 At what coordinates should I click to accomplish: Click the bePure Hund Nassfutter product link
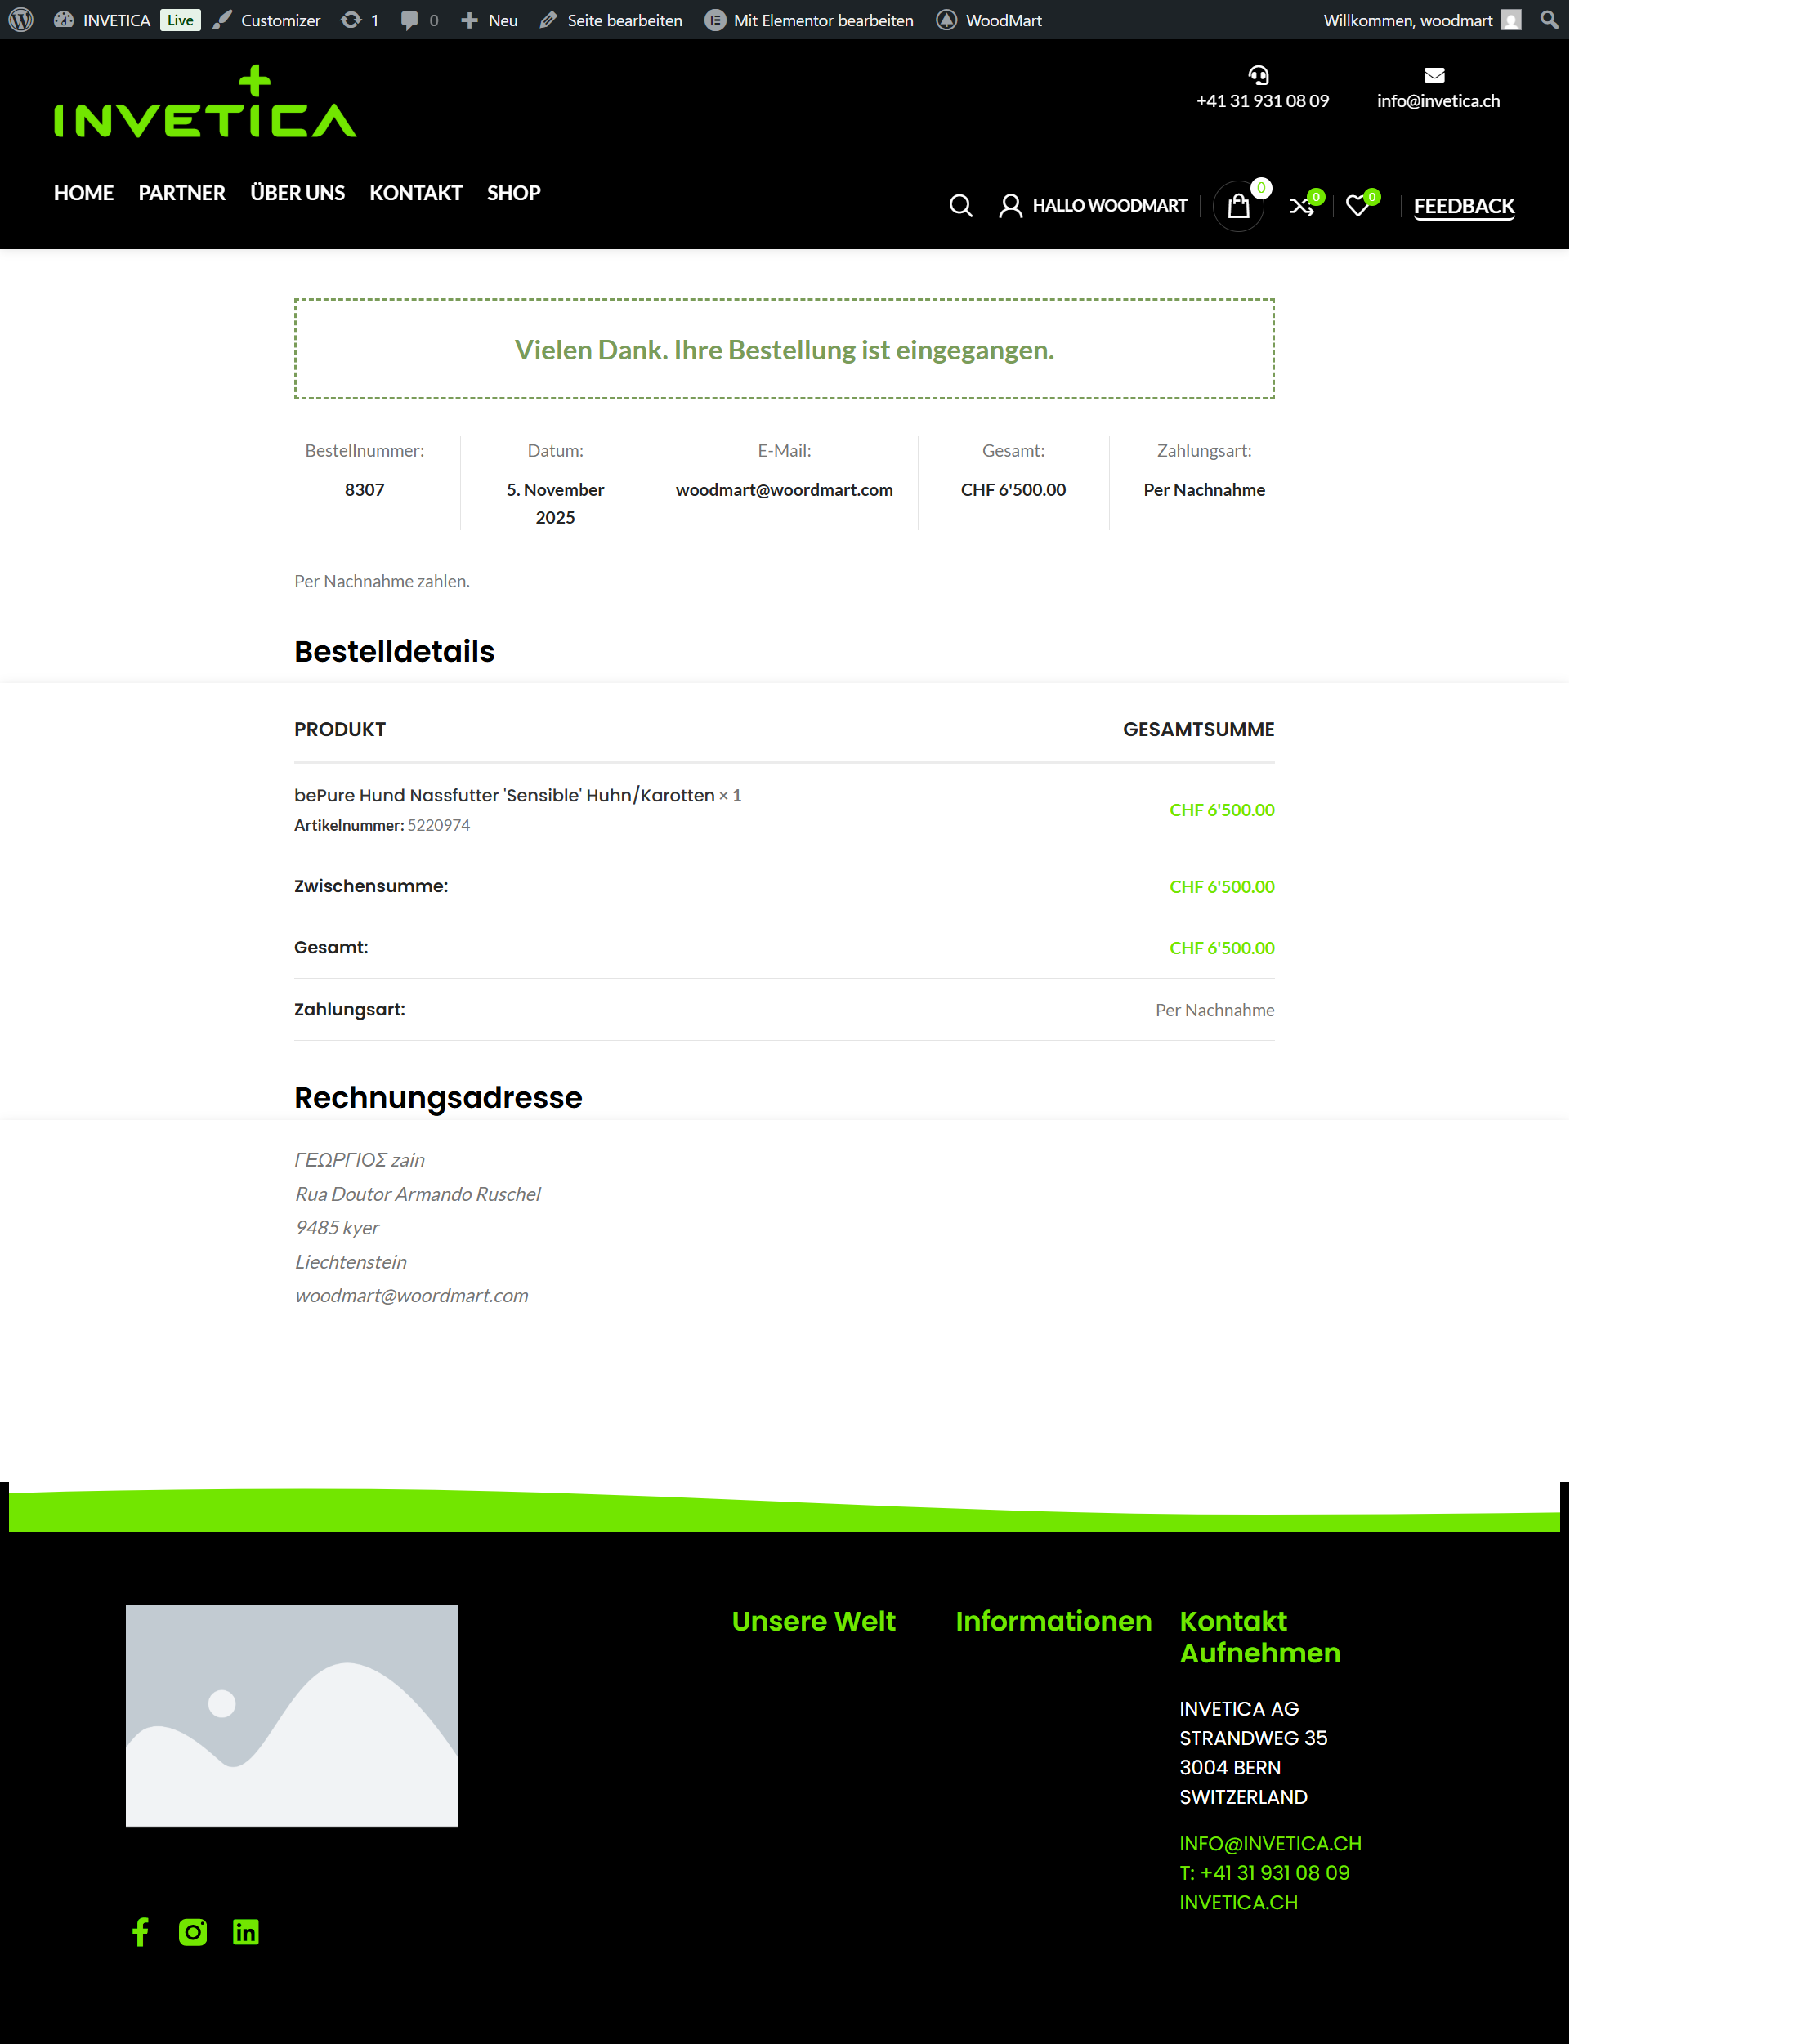pyautogui.click(x=503, y=795)
